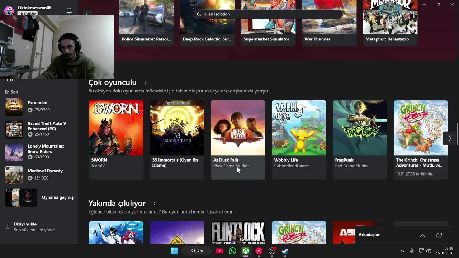Screen dimensions: 459x258
Task: Click Diziyi yükle downloads manager
Action: coord(39,227)
